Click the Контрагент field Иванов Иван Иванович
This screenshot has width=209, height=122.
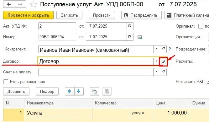coord(96,49)
